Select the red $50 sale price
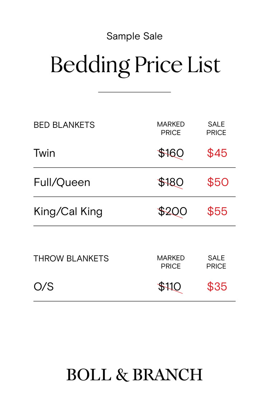The height and width of the screenshot is (404, 269). (217, 182)
